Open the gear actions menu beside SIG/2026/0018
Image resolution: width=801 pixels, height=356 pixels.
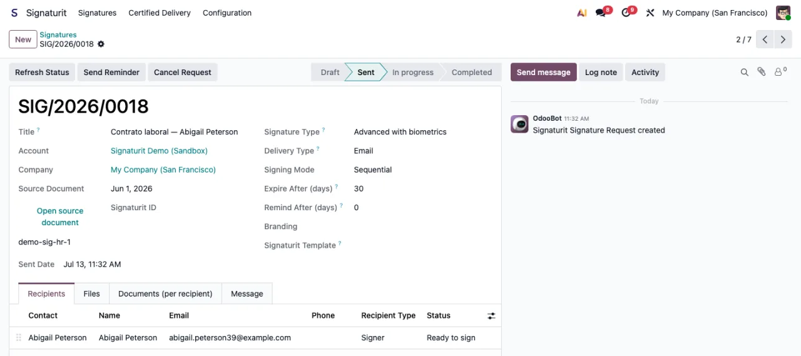(101, 44)
